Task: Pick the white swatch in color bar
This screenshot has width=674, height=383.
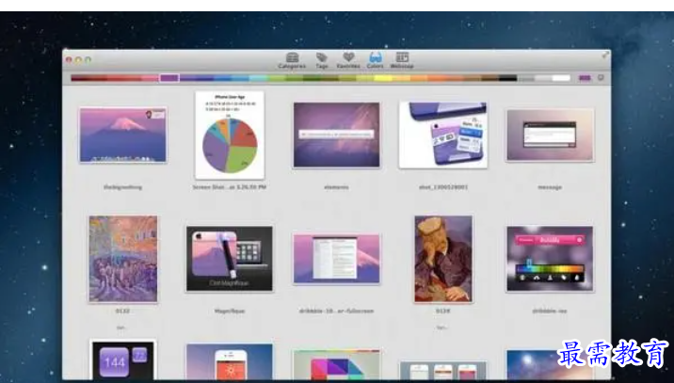Action: 561,78
